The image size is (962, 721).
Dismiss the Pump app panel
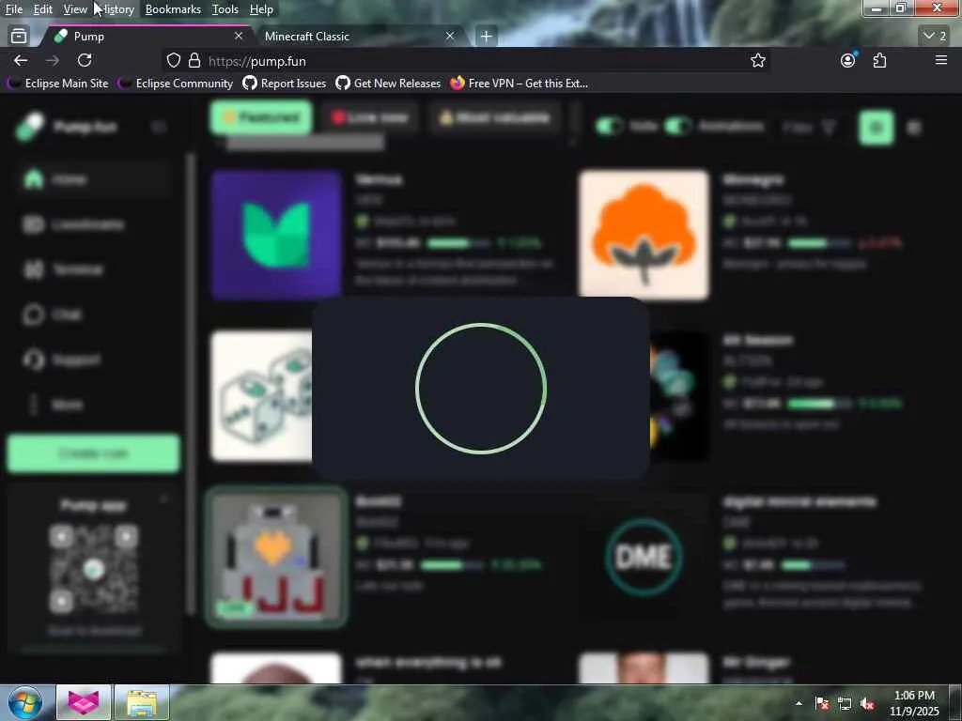tap(163, 501)
